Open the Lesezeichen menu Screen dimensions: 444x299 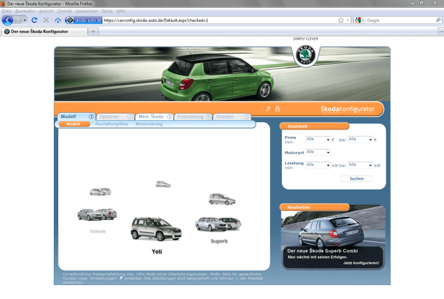click(x=87, y=11)
